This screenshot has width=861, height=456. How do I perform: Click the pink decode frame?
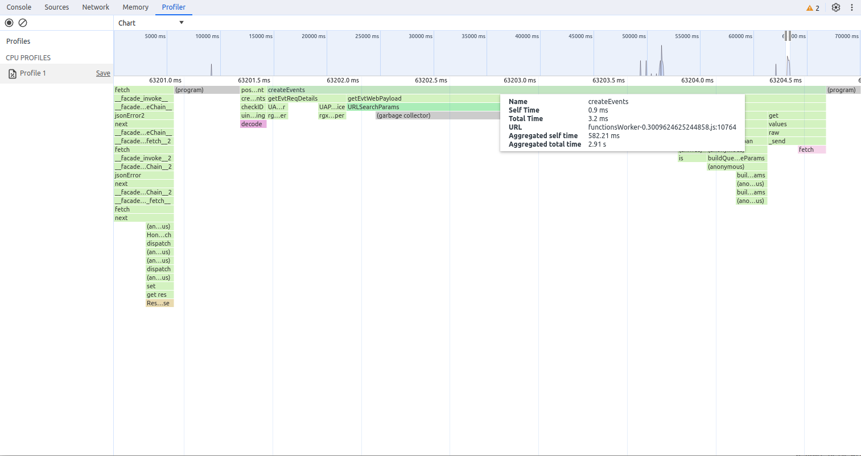(x=252, y=123)
